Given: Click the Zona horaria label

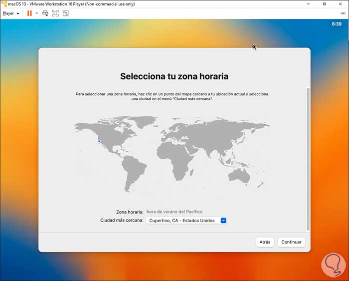Looking at the screenshot, I should 130,212.
